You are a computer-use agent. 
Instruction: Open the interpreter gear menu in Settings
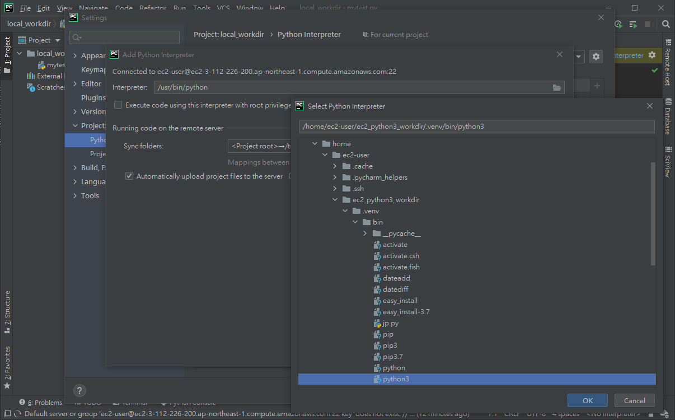pyautogui.click(x=596, y=57)
